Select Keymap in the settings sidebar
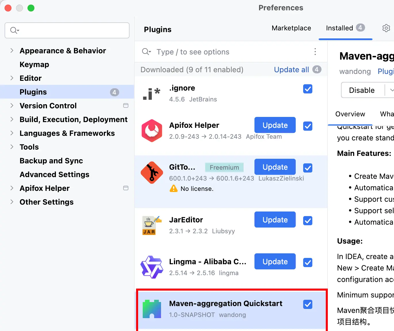Screen dimensions: 394x331 34,64
